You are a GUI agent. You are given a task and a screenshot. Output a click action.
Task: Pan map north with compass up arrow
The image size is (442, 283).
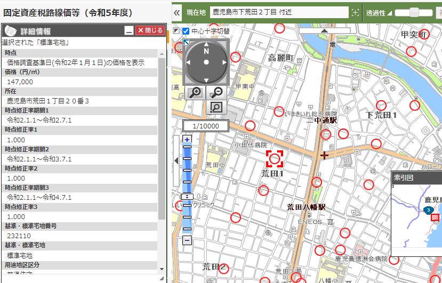(x=206, y=51)
